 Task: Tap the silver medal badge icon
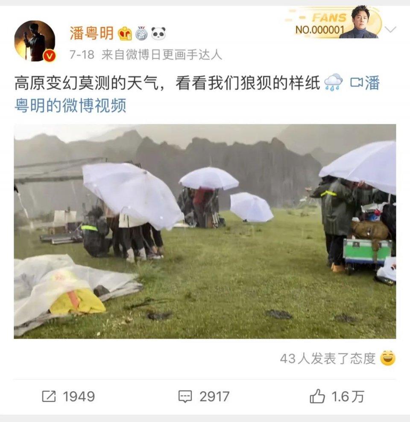[141, 33]
